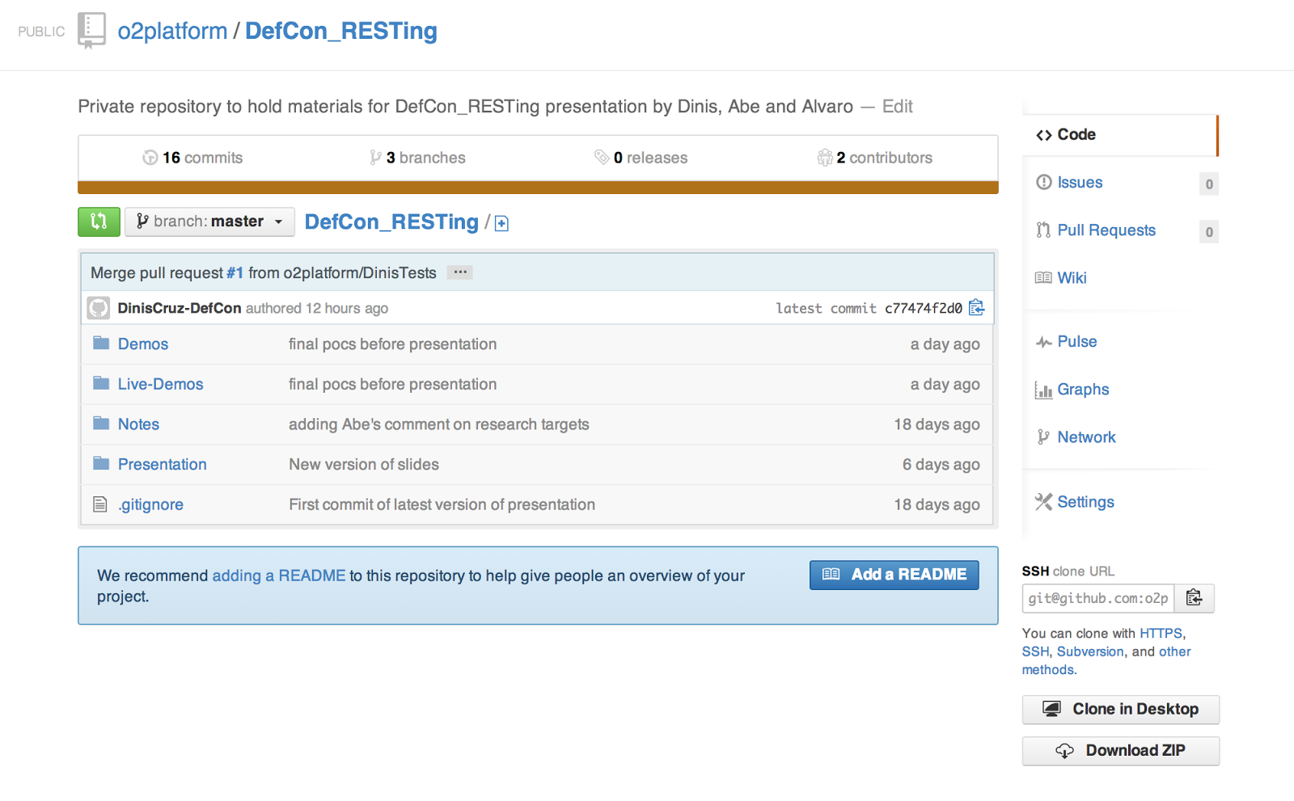This screenshot has height=801, width=1294.
Task: Open the Issues tab in sidebar
Action: [1080, 183]
